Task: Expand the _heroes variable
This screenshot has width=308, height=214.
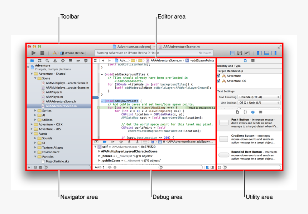Action: [99, 156]
